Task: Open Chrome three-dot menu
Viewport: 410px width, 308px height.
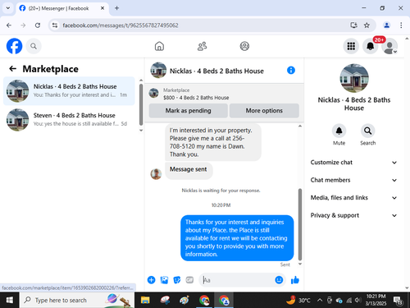Action: [x=401, y=25]
